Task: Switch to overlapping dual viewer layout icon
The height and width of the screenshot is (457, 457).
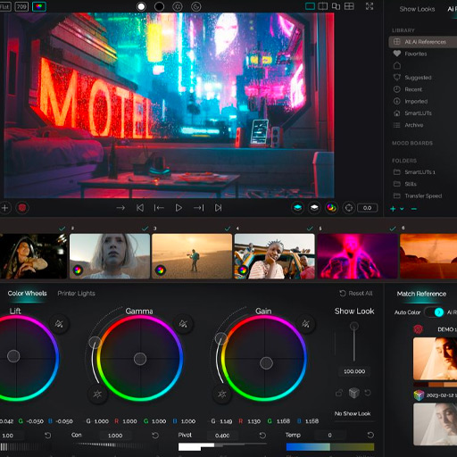Action: [336, 6]
